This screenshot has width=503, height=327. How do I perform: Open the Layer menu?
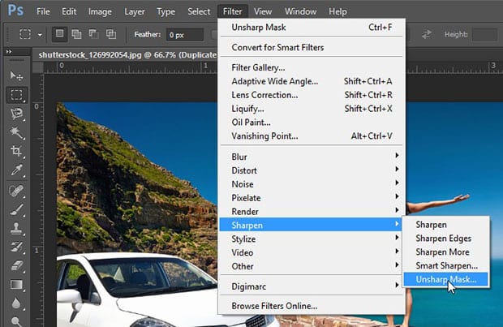[135, 11]
